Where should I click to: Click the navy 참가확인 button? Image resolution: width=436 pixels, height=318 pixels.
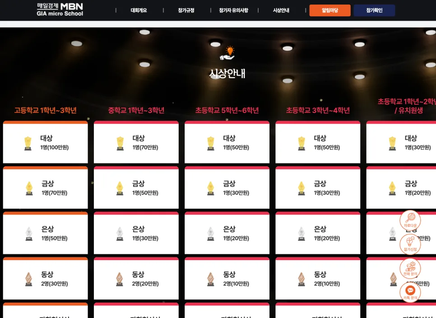tap(374, 10)
